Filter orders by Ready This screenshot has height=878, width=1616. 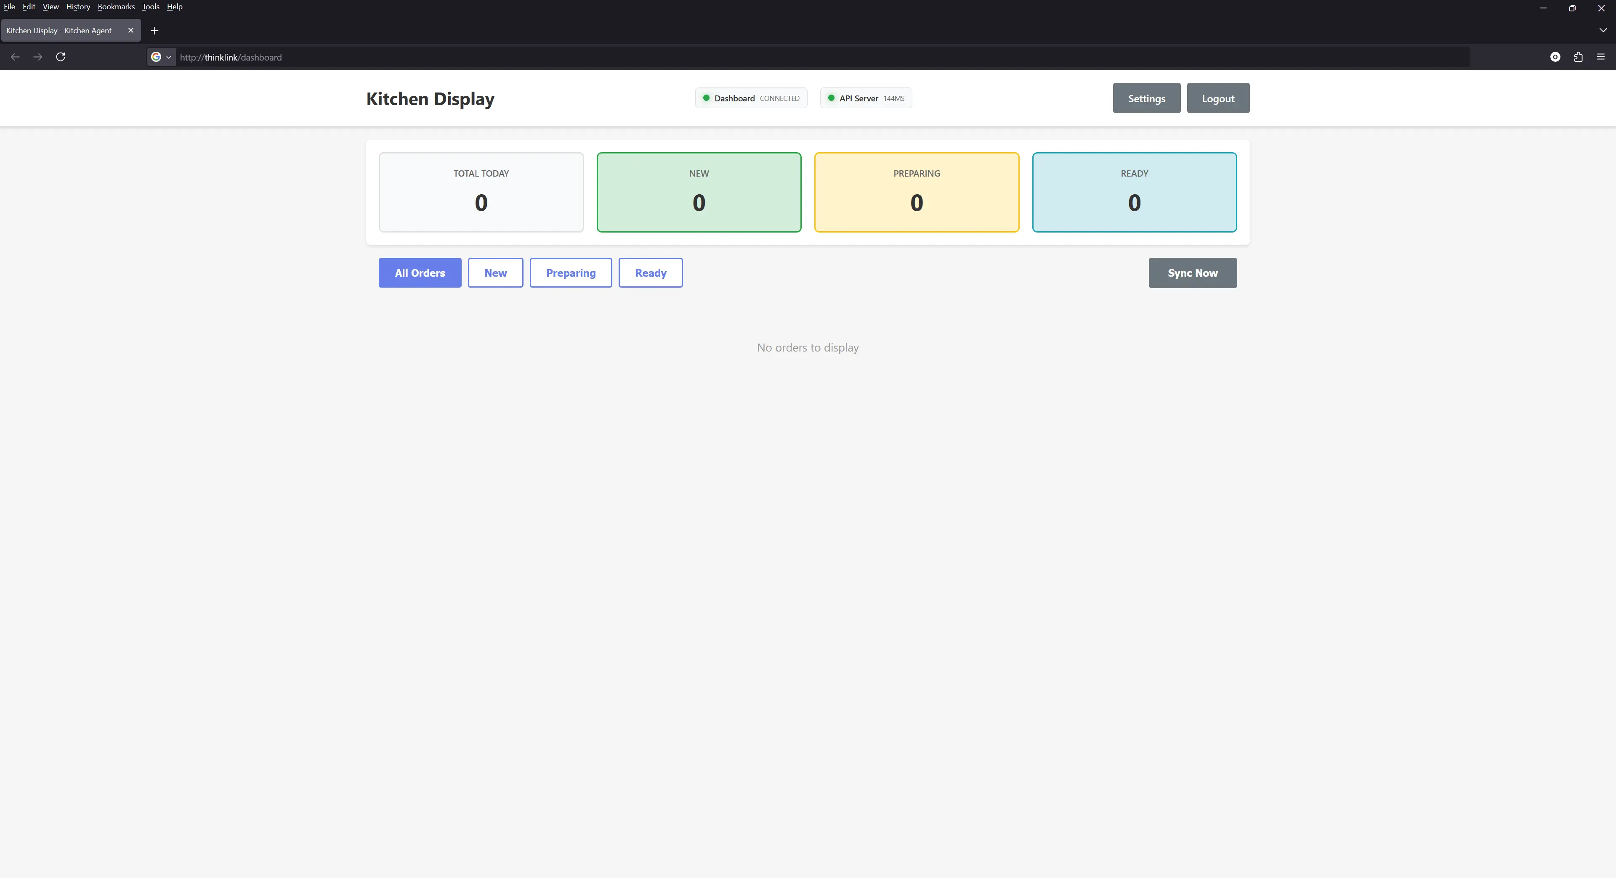[x=650, y=272]
